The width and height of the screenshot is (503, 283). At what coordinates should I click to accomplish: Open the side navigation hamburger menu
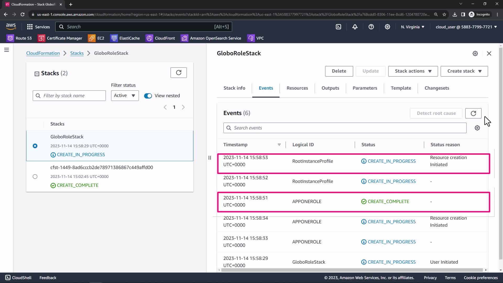pos(7,50)
